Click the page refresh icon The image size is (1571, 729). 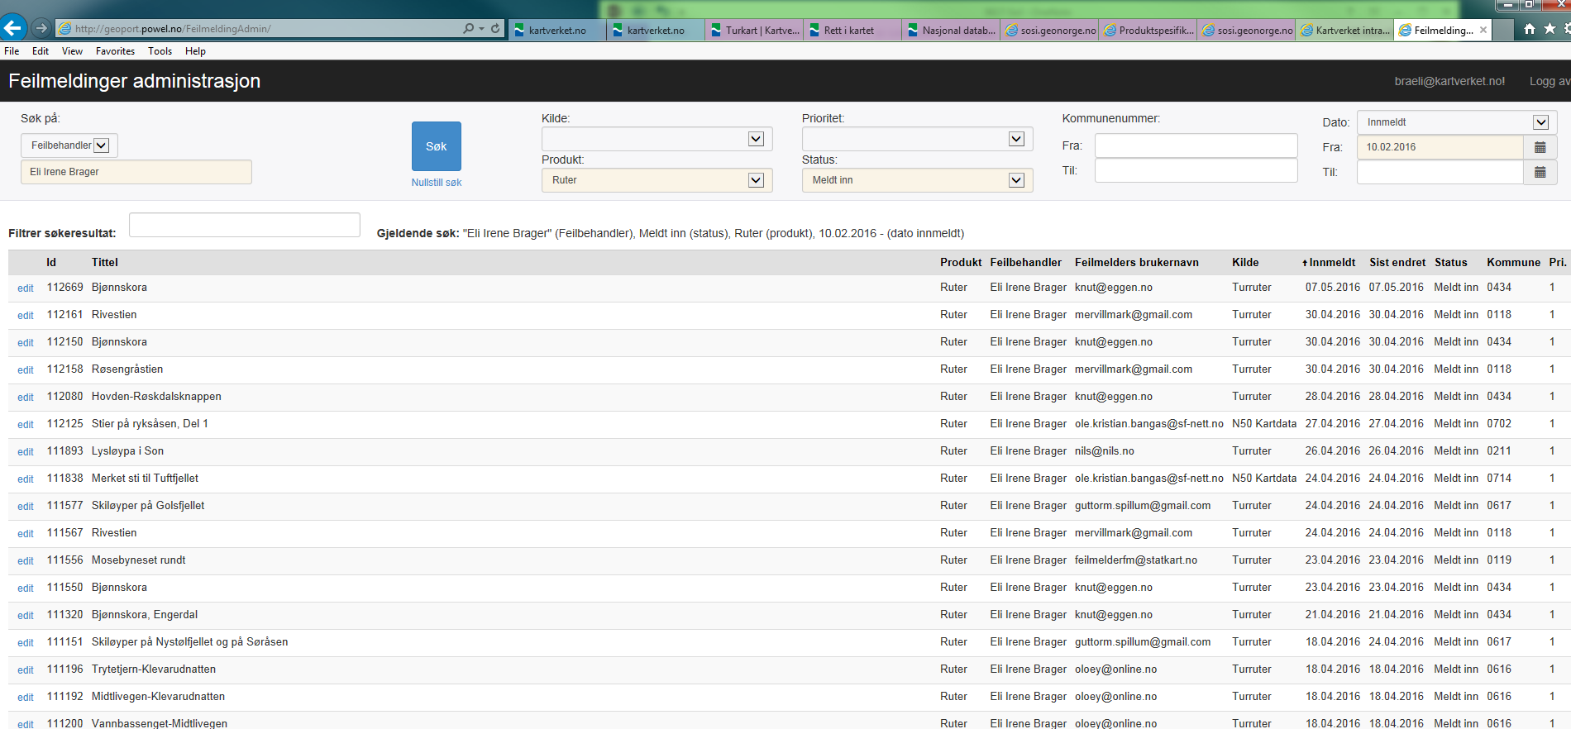click(x=495, y=29)
